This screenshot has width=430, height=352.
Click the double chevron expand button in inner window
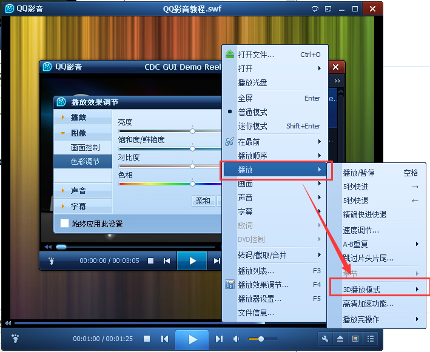coord(337,81)
